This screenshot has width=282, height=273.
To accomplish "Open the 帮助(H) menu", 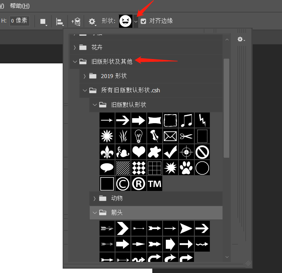I will click(20, 6).
